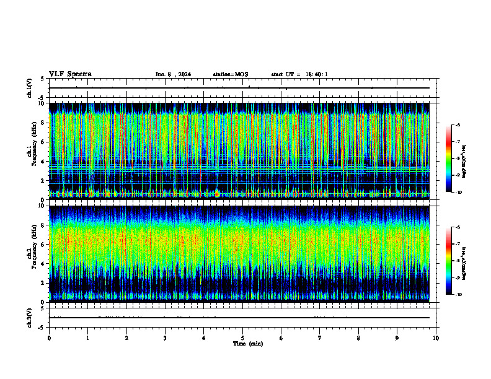Click the ch.2 "Frequency (kHz)" axis label
This screenshot has width=491, height=379.
tap(35, 246)
